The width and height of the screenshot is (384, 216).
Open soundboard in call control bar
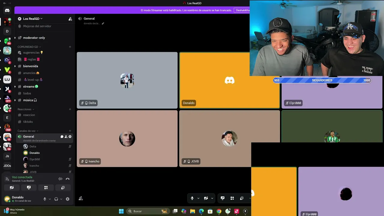pos(242,198)
